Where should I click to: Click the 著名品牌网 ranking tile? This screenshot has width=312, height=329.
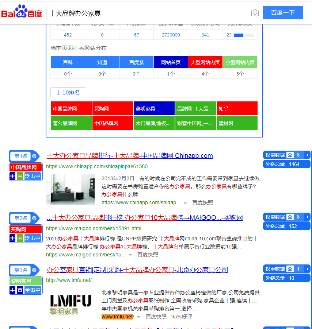click(71, 123)
